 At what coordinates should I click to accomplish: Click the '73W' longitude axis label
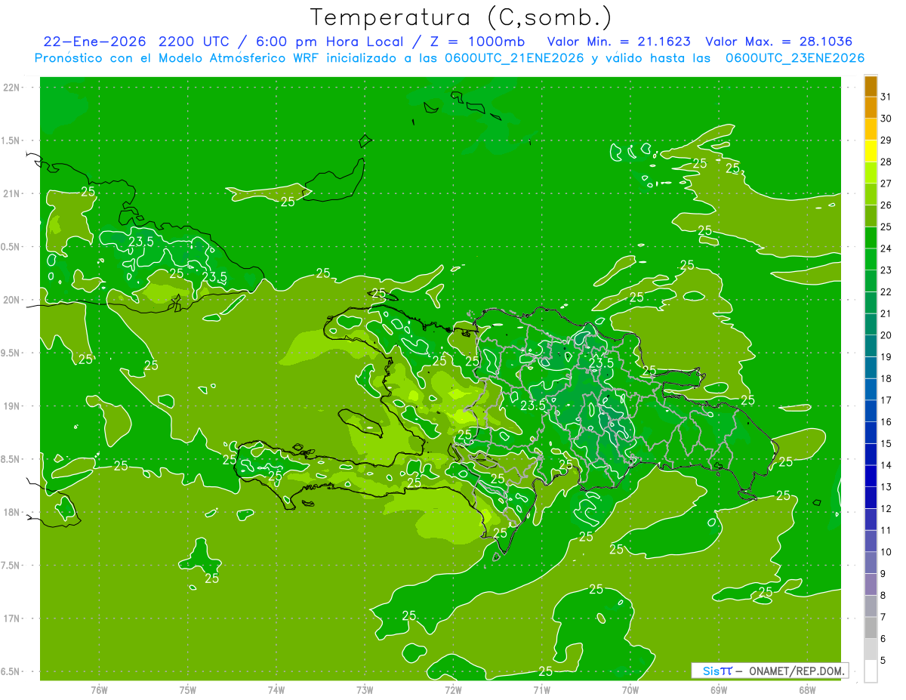pyautogui.click(x=365, y=689)
